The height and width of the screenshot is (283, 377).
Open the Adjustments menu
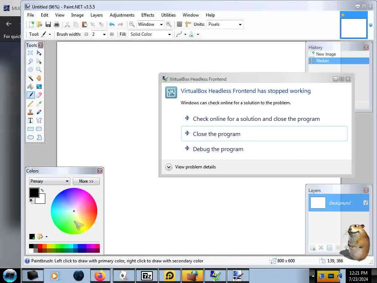(122, 15)
